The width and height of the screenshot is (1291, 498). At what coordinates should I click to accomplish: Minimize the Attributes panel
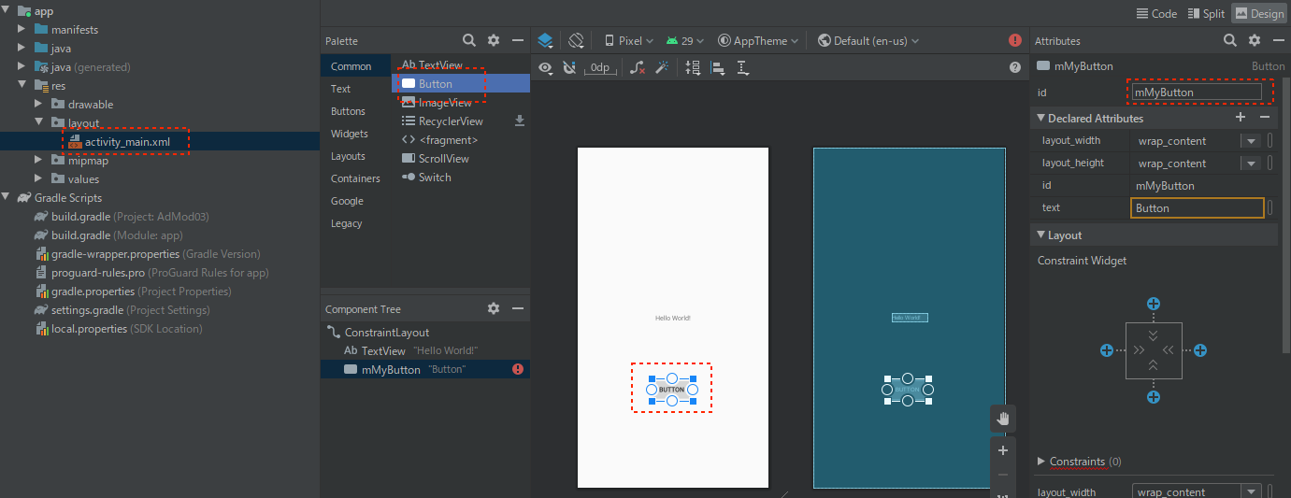(x=1278, y=40)
